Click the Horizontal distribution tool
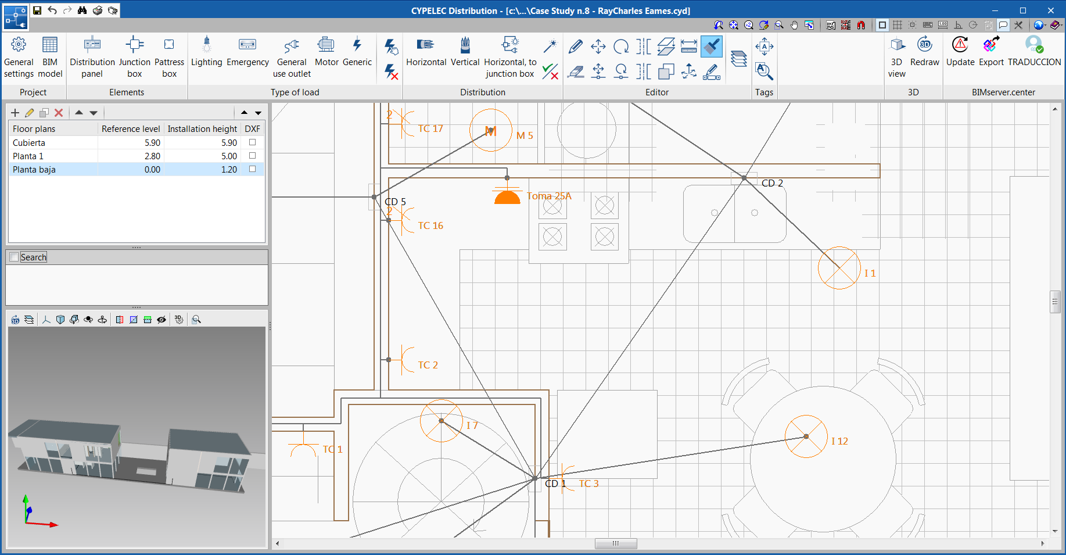This screenshot has height=555, width=1066. point(426,52)
